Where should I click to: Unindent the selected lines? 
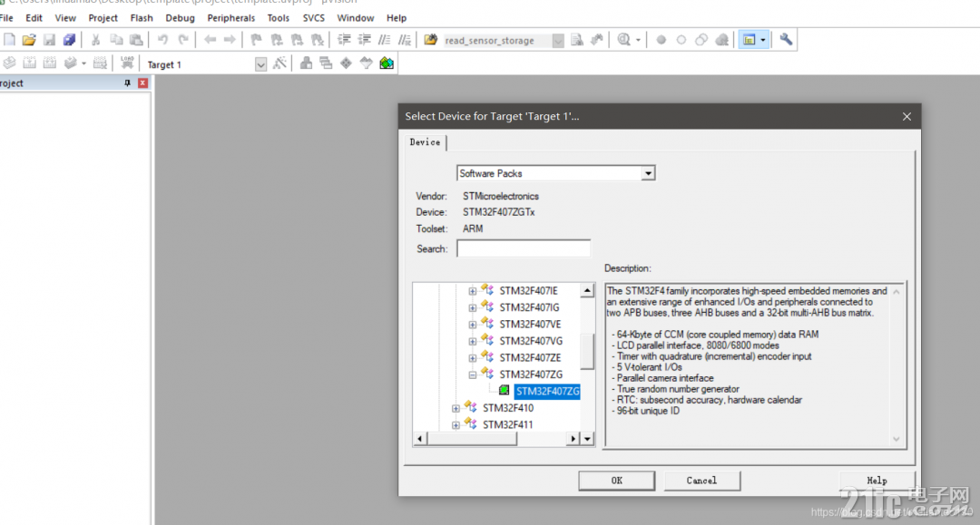365,40
